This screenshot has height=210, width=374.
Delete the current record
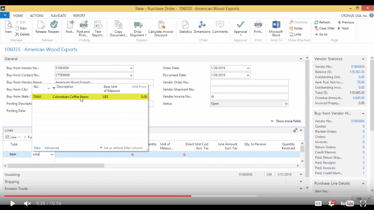pyautogui.click(x=23, y=34)
